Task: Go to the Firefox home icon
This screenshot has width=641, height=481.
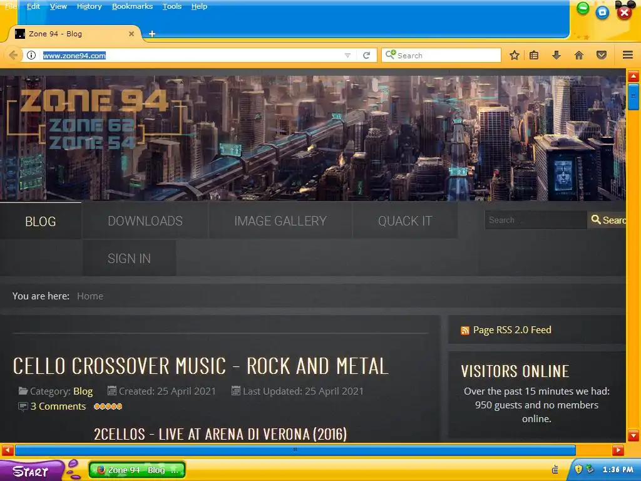Action: tap(579, 55)
